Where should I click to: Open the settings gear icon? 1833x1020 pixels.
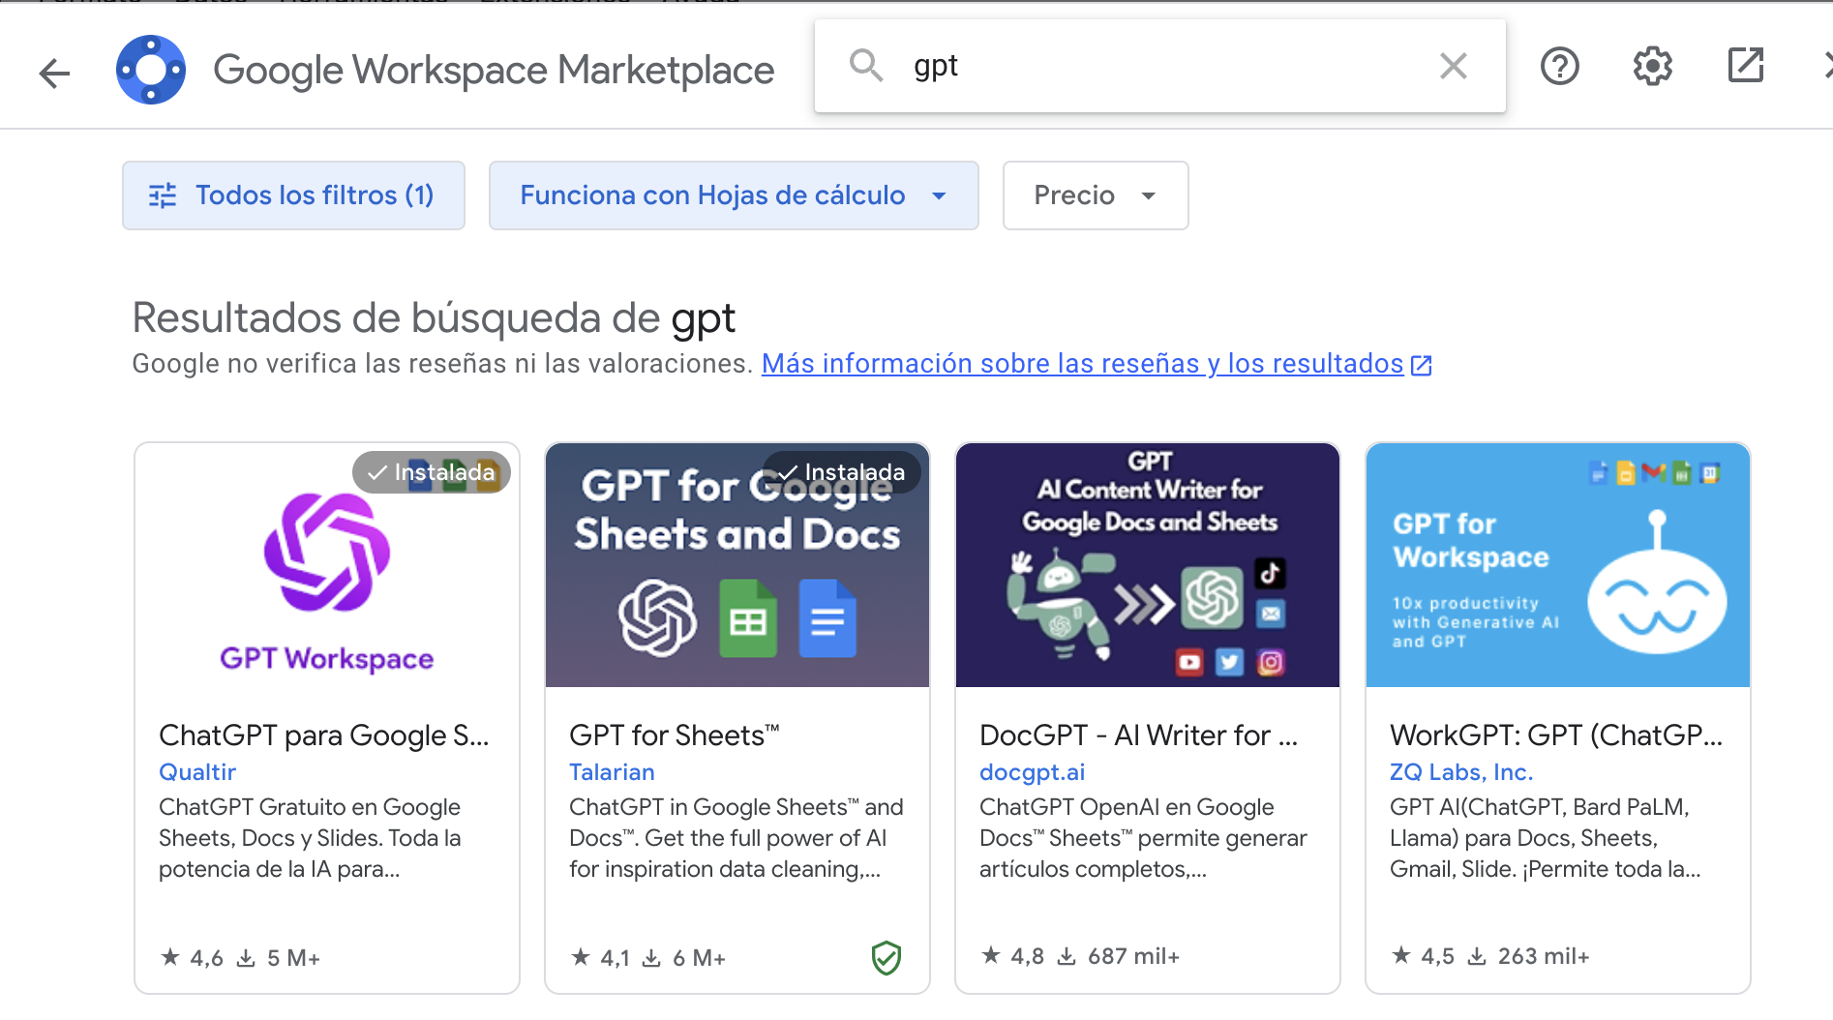coord(1652,66)
